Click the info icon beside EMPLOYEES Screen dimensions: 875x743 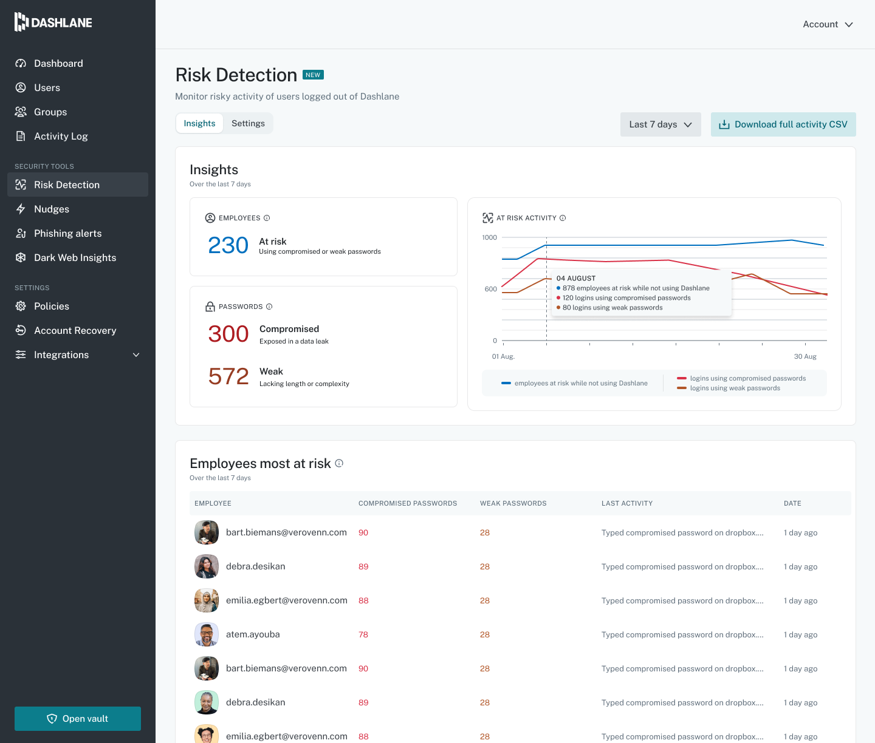coord(267,218)
